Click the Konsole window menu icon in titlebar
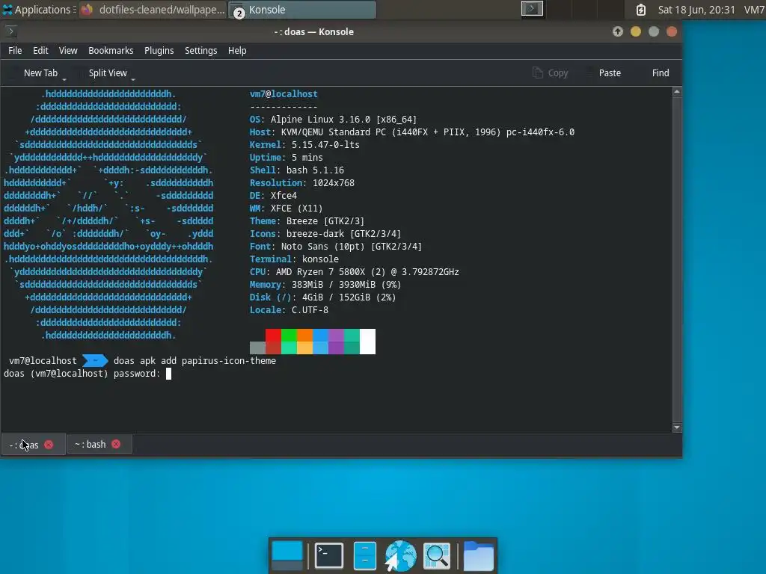Image resolution: width=766 pixels, height=574 pixels. point(10,31)
